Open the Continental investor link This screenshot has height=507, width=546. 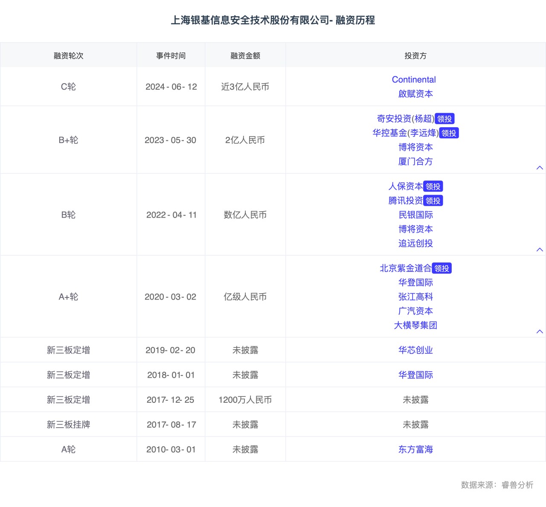[414, 79]
